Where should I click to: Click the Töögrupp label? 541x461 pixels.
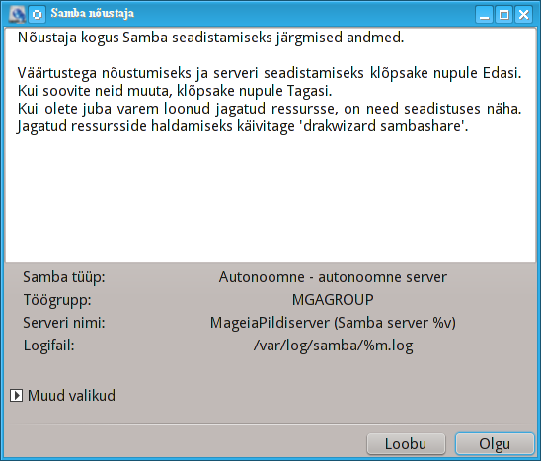tap(57, 300)
